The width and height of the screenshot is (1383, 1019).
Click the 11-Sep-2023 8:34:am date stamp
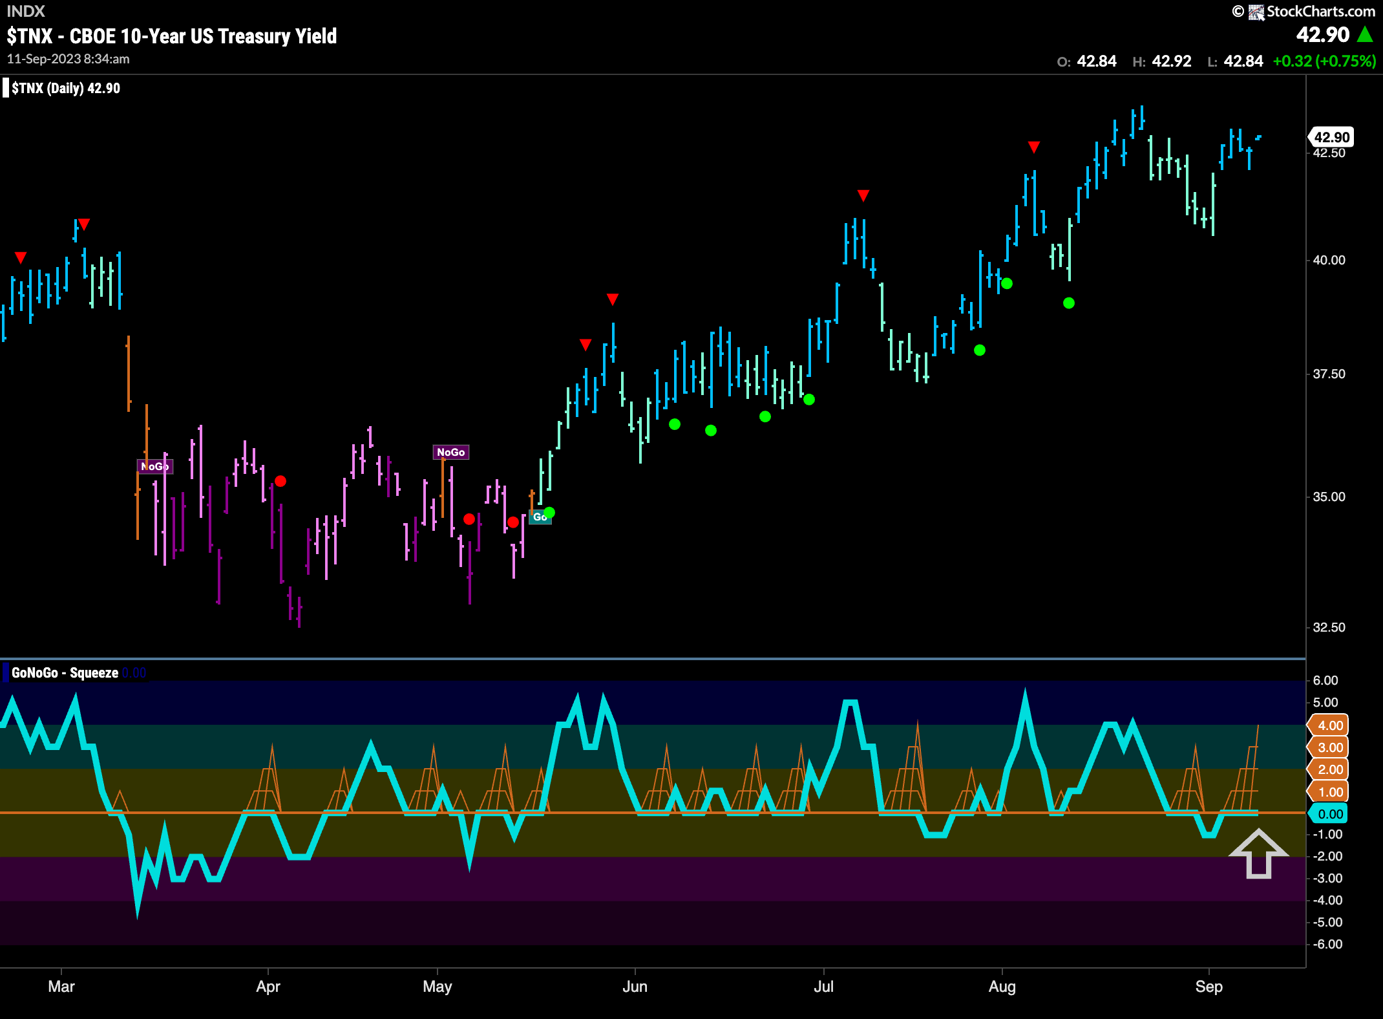tap(69, 59)
